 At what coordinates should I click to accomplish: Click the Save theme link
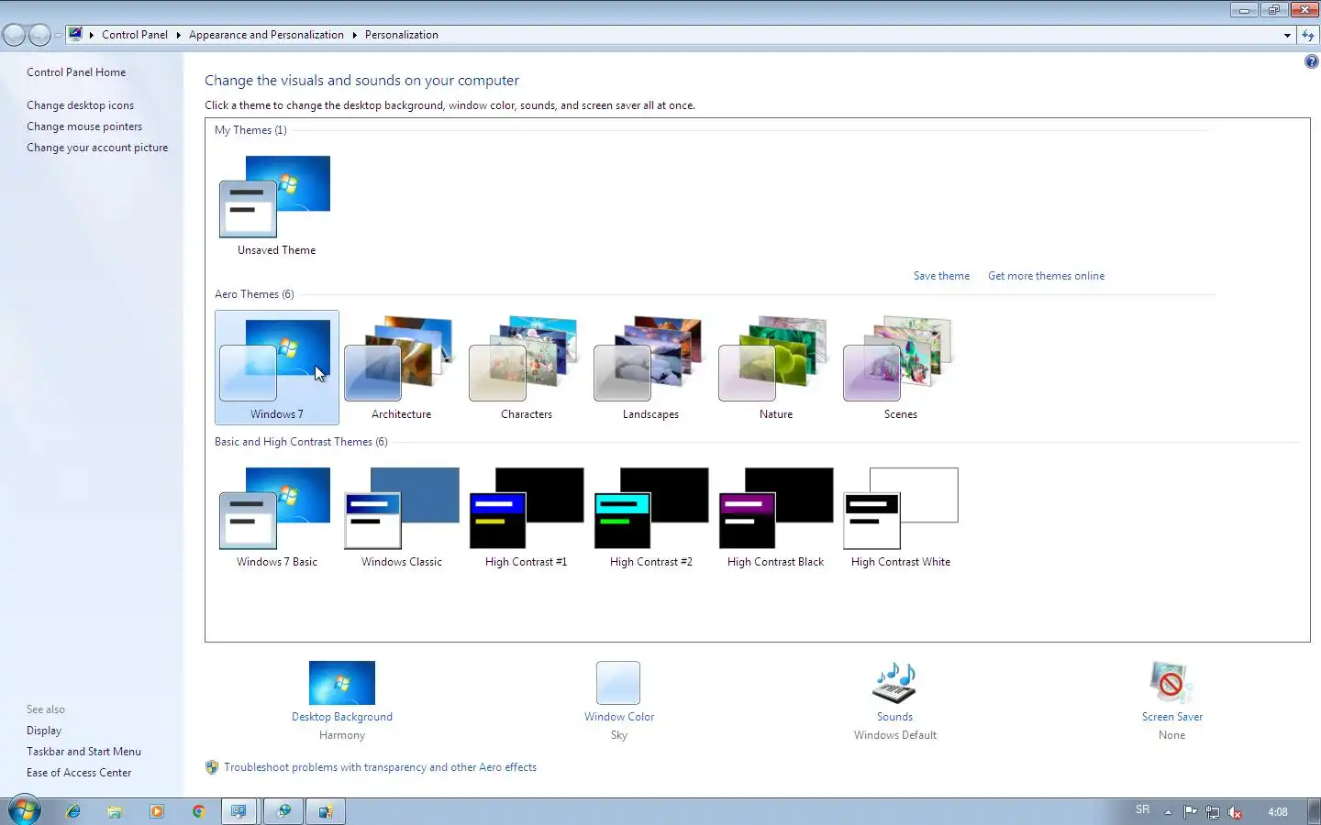pyautogui.click(x=941, y=276)
